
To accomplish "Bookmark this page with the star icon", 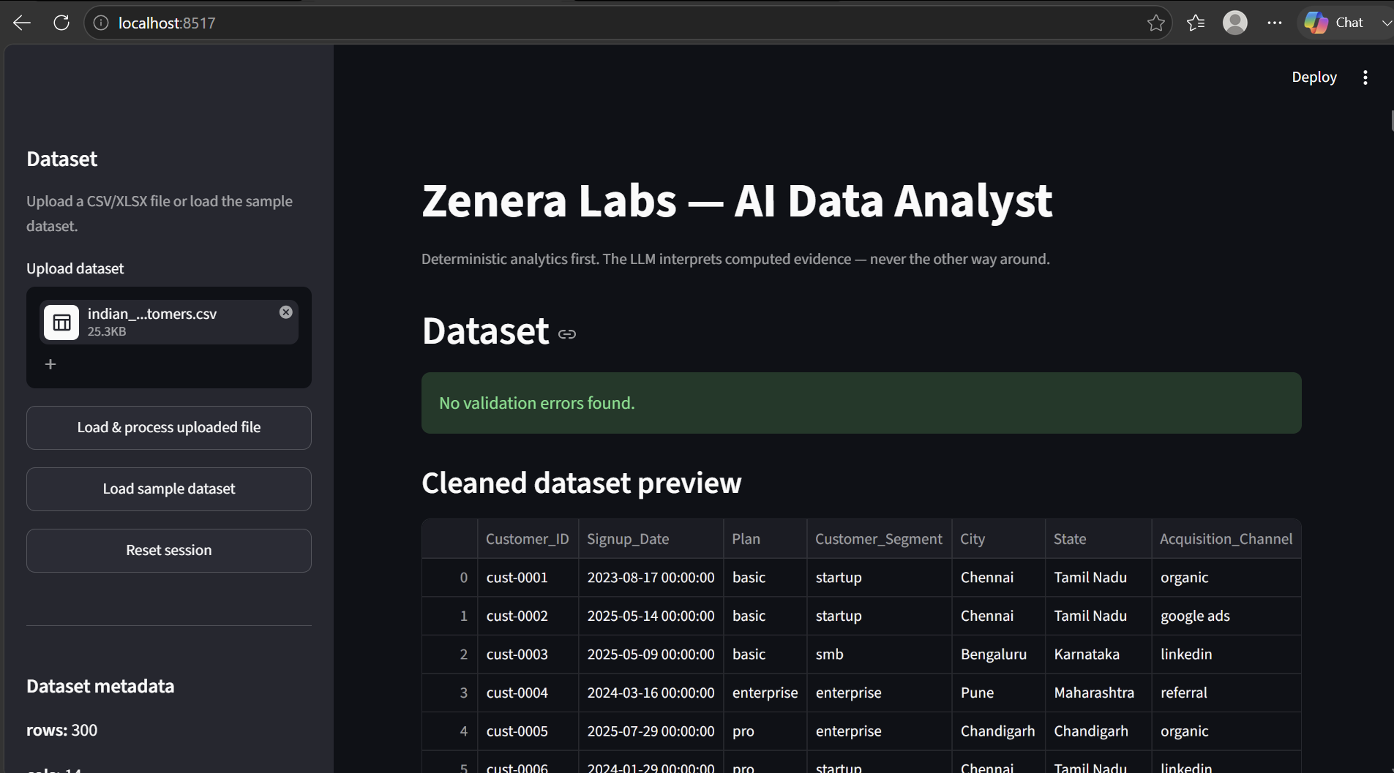I will point(1155,23).
